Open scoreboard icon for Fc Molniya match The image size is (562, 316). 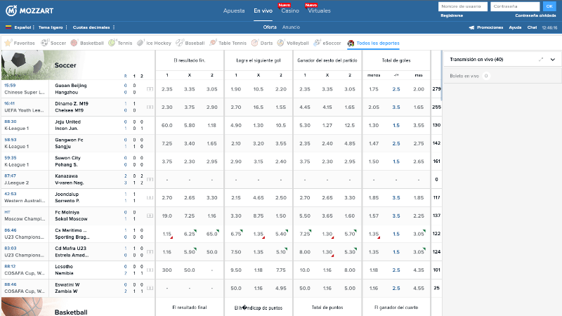pyautogui.click(x=150, y=216)
